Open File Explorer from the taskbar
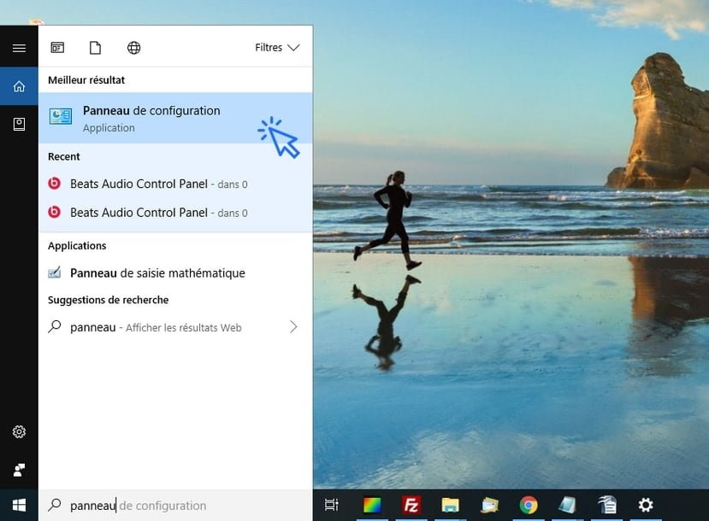The width and height of the screenshot is (709, 521). tap(451, 505)
